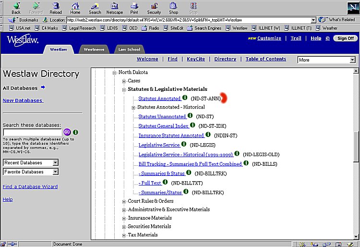
Task: Collapse Statutes & Legislative Materials node
Action: coord(124,89)
